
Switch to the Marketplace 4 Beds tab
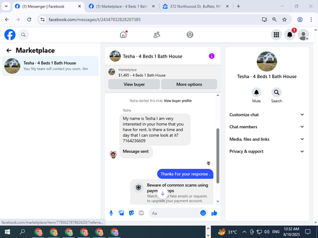pos(121,6)
